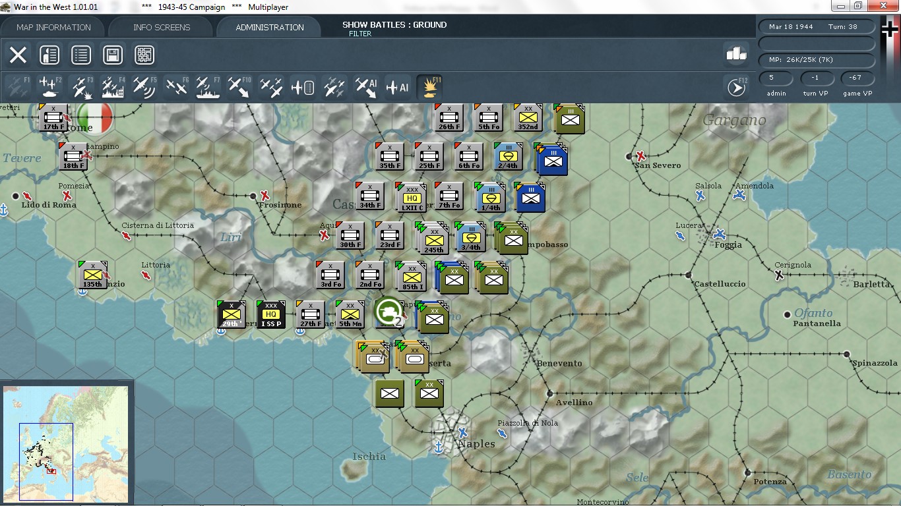901x506 pixels.
Task: Click the floppy disk save game icon
Action: click(113, 55)
